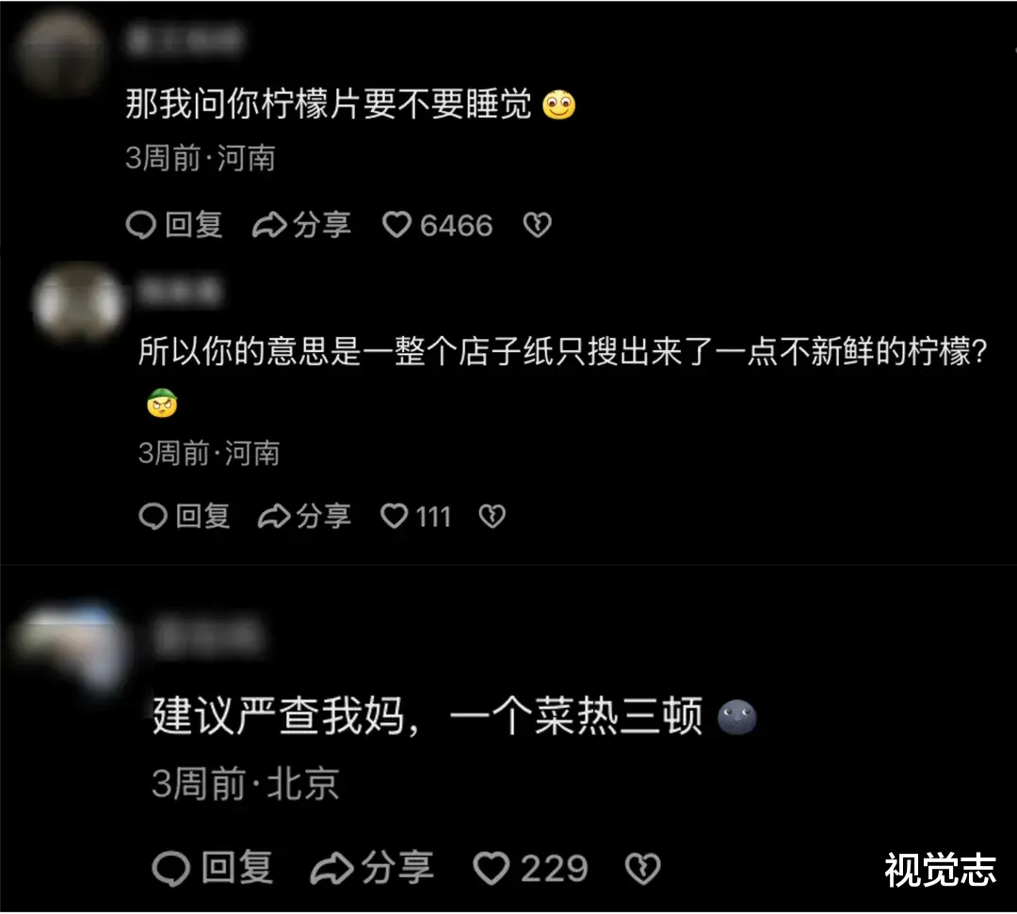Click reply bubble icon on first comment
Screen dimensions: 1017x914
(140, 225)
